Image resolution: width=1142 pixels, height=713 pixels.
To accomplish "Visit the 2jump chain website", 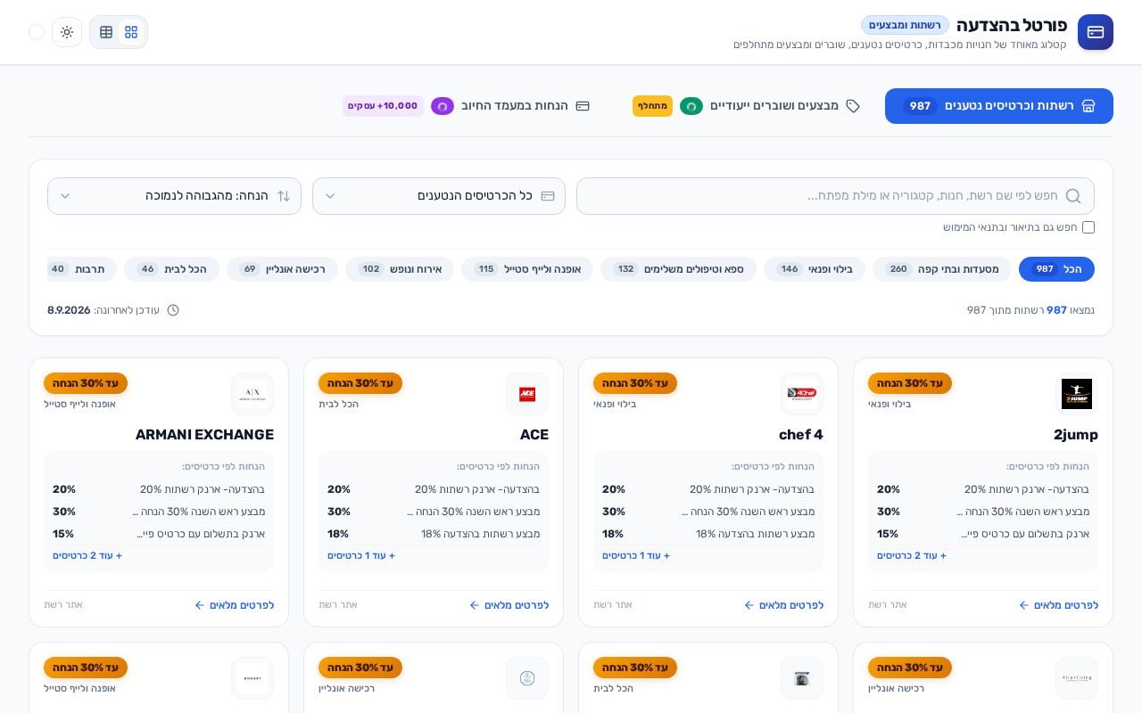I will (888, 605).
